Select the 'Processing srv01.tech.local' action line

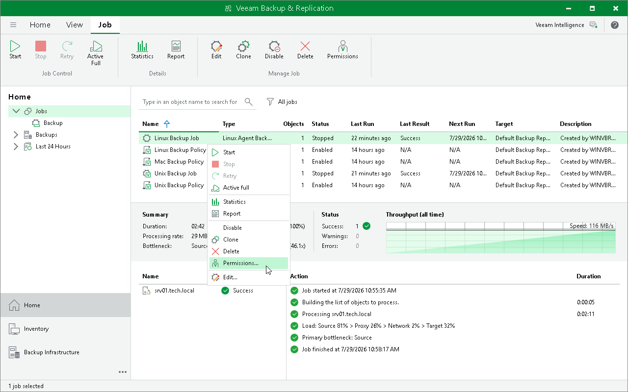pos(337,314)
